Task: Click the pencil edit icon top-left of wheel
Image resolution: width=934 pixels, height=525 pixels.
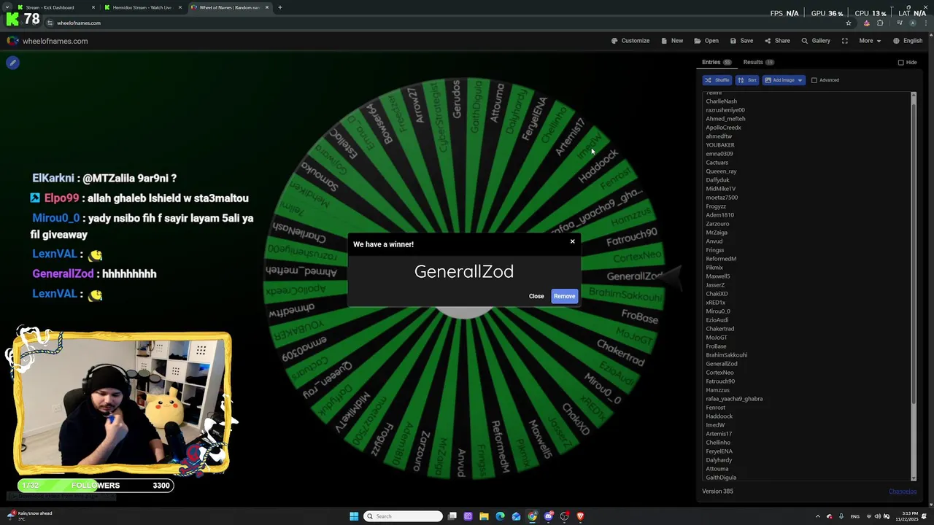Action: [12, 63]
